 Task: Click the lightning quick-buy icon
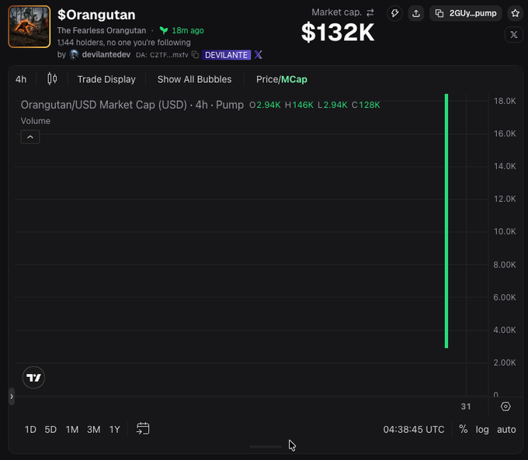coord(394,13)
